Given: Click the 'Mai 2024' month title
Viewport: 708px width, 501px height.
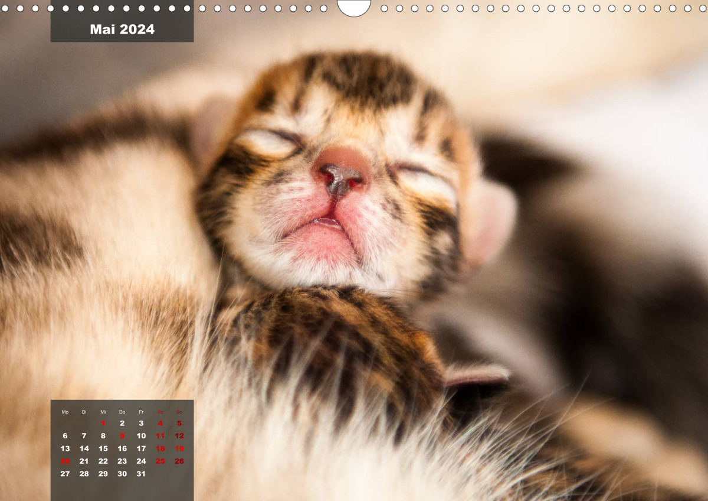Looking at the screenshot, I should click(x=122, y=30).
